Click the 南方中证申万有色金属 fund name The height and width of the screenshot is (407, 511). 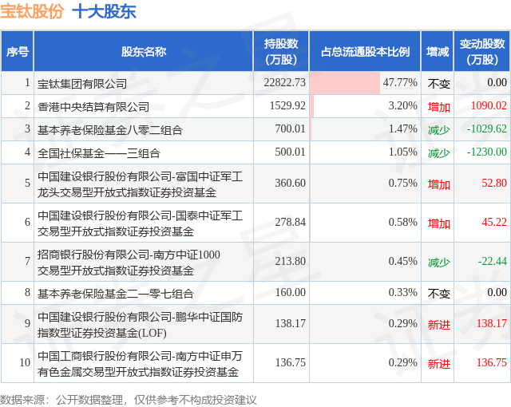pos(141,364)
